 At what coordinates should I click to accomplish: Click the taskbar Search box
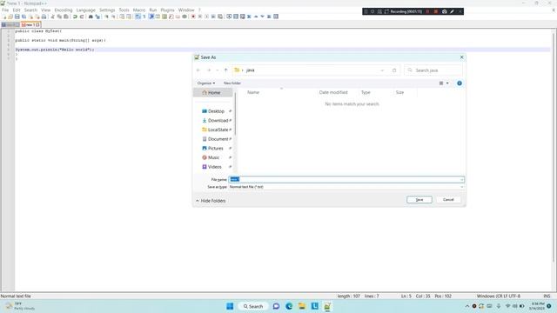point(253,306)
